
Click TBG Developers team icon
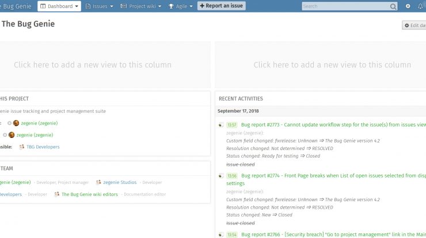tap(22, 147)
